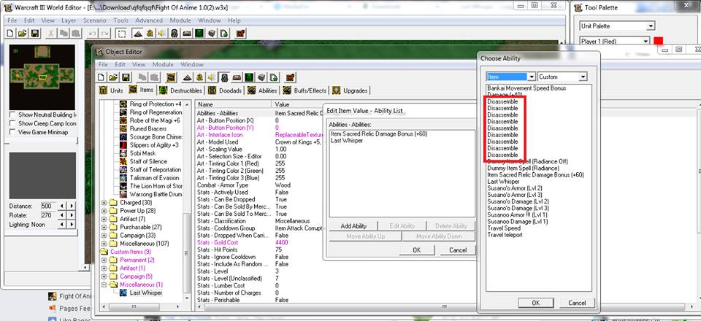Click the Distance value field
Viewport: 701px width, 321px height.
tap(48, 206)
